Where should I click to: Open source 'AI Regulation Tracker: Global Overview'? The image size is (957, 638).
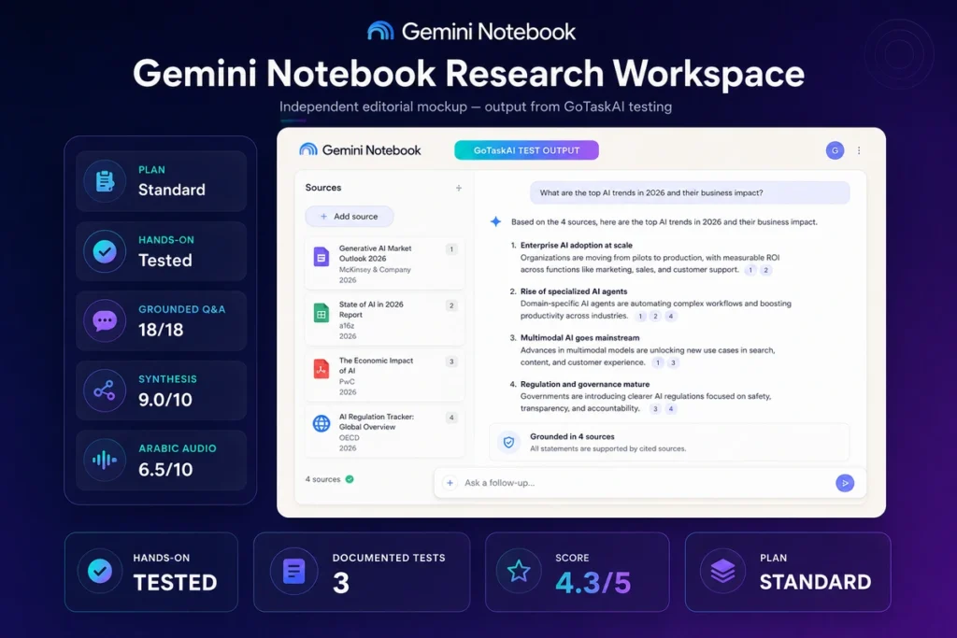[x=384, y=432]
